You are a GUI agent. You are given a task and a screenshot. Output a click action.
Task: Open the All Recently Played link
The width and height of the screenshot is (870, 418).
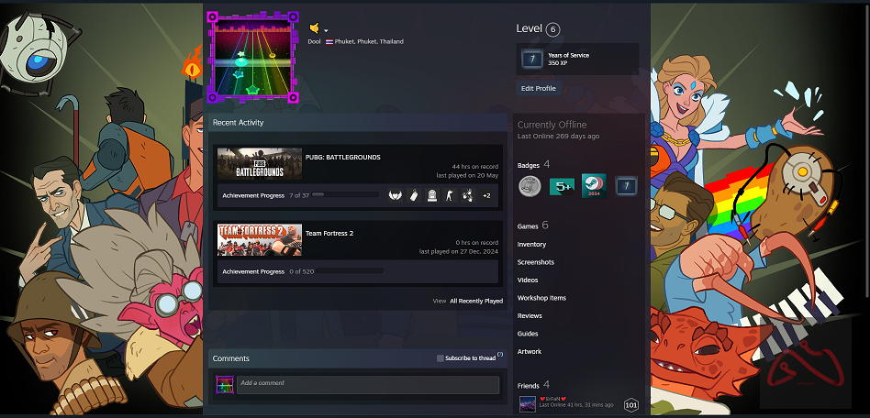(475, 301)
